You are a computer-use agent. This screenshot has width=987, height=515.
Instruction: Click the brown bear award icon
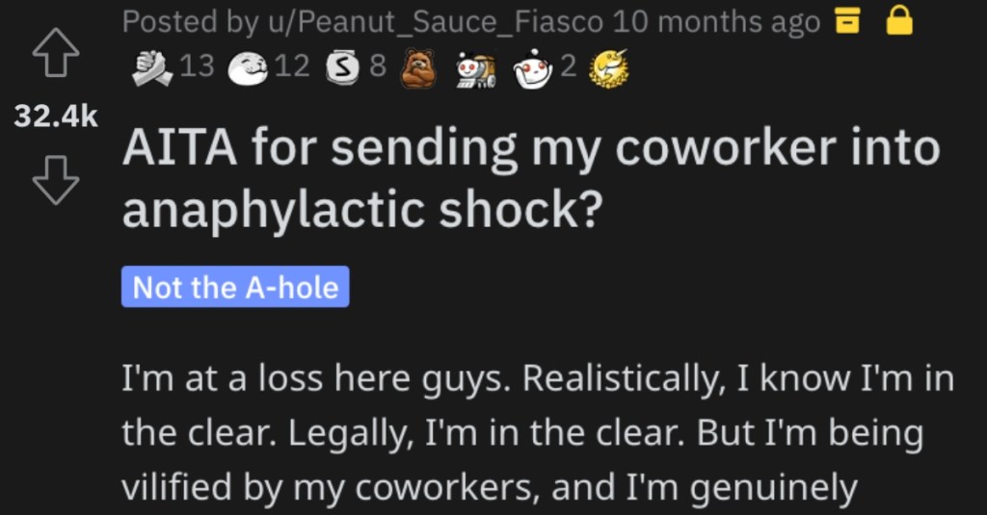(418, 68)
